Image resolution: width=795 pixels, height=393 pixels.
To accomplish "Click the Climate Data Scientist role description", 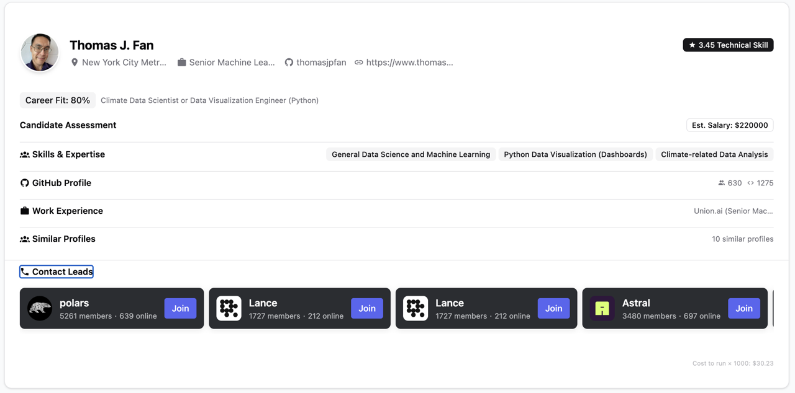I will pyautogui.click(x=209, y=100).
